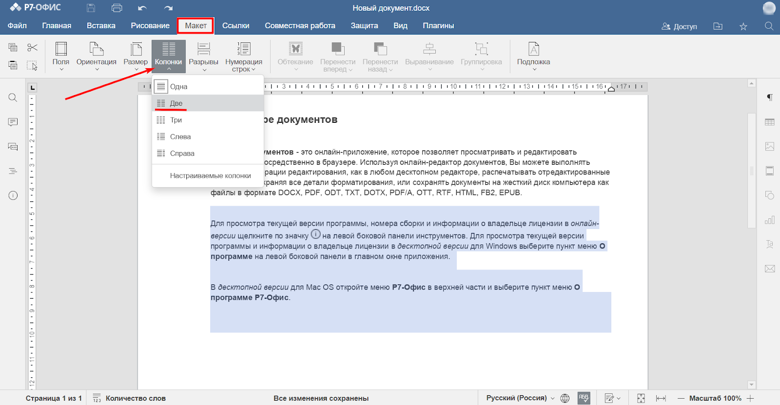Screen dimensions: 780x405
Task: Open the Русский (Россия) language dropdown
Action: point(520,398)
